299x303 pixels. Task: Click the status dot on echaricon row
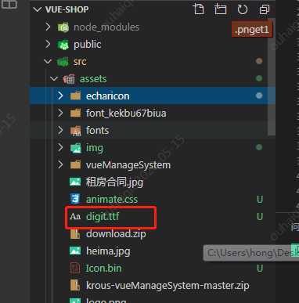click(259, 96)
